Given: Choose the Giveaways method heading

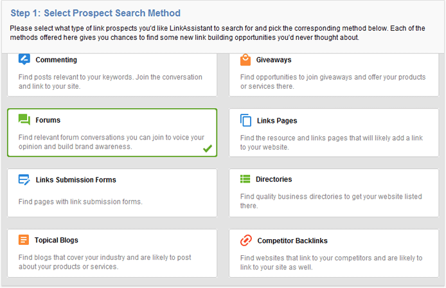Looking at the screenshot, I should tap(274, 60).
